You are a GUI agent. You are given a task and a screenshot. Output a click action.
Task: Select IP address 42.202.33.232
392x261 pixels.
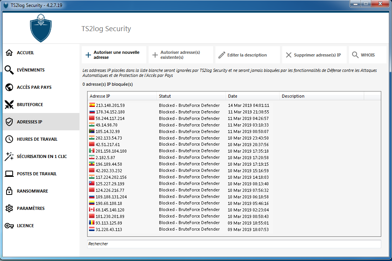(x=109, y=171)
